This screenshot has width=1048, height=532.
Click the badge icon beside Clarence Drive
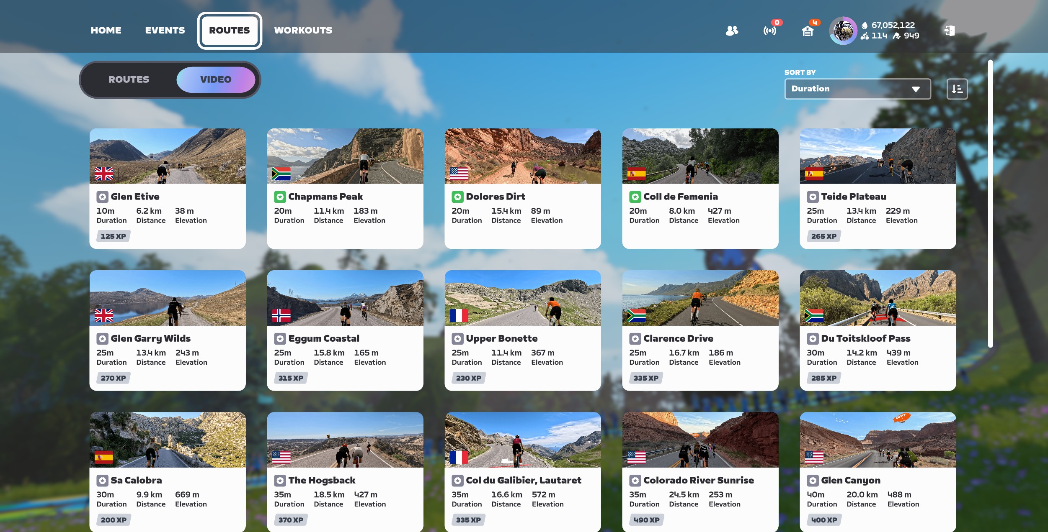(635, 338)
